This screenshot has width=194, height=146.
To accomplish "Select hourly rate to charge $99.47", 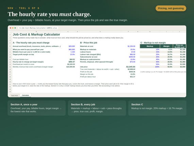I will pyautogui.click(x=71, y=62).
